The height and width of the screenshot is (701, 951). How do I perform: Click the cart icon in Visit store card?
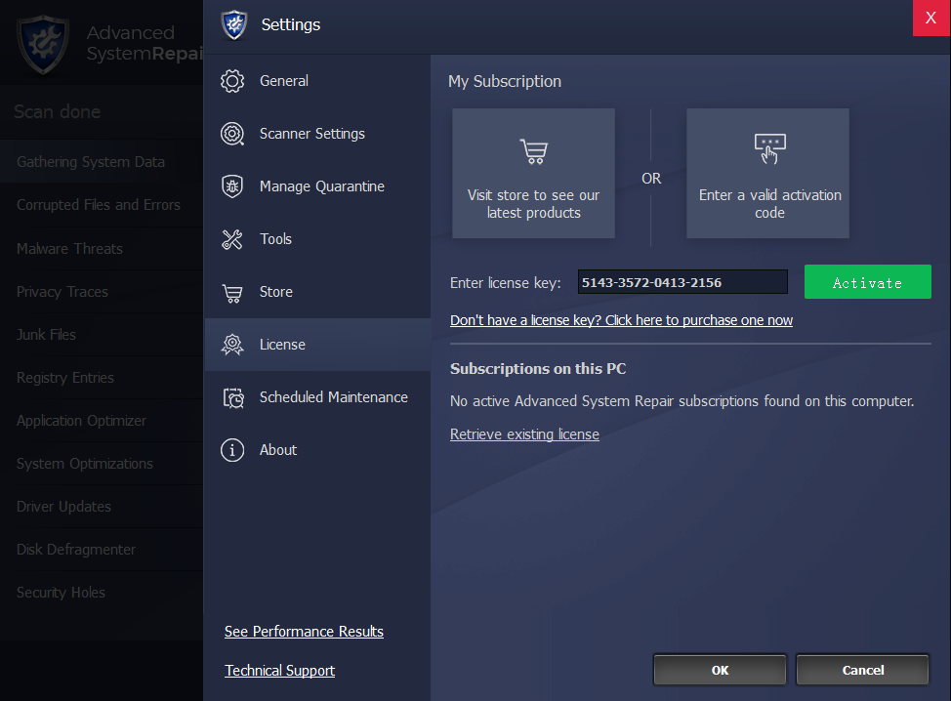[534, 151]
